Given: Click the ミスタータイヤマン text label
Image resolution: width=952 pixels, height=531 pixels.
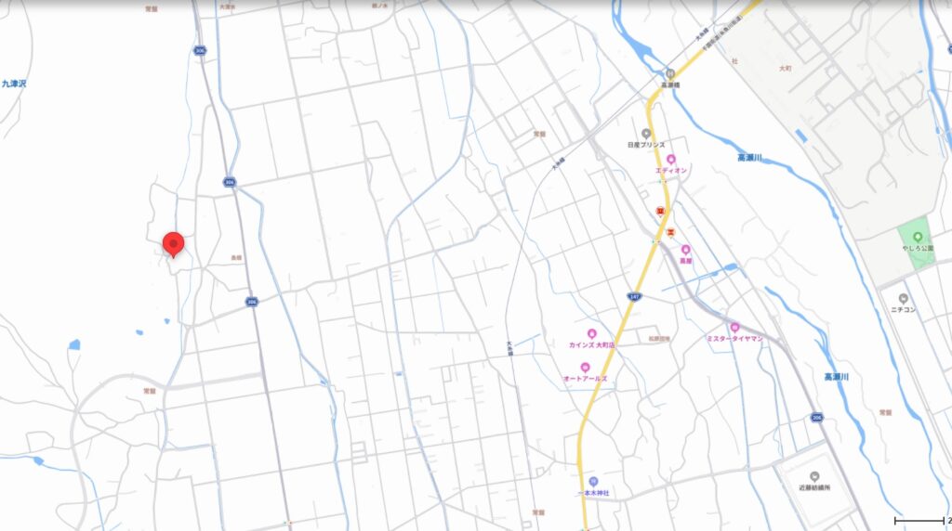Looking at the screenshot, I should 734,339.
